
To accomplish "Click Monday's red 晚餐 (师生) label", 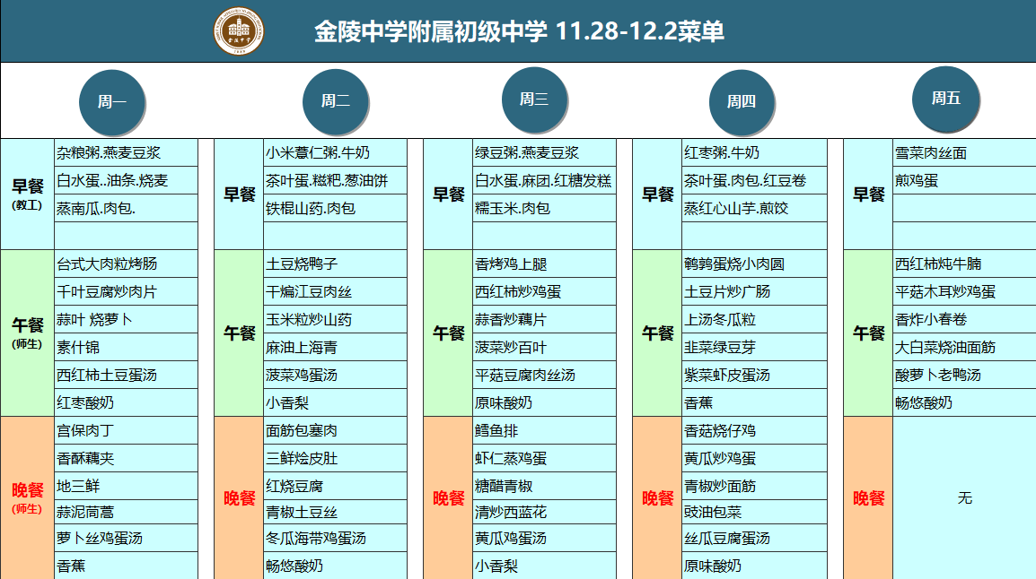I will coord(28,497).
